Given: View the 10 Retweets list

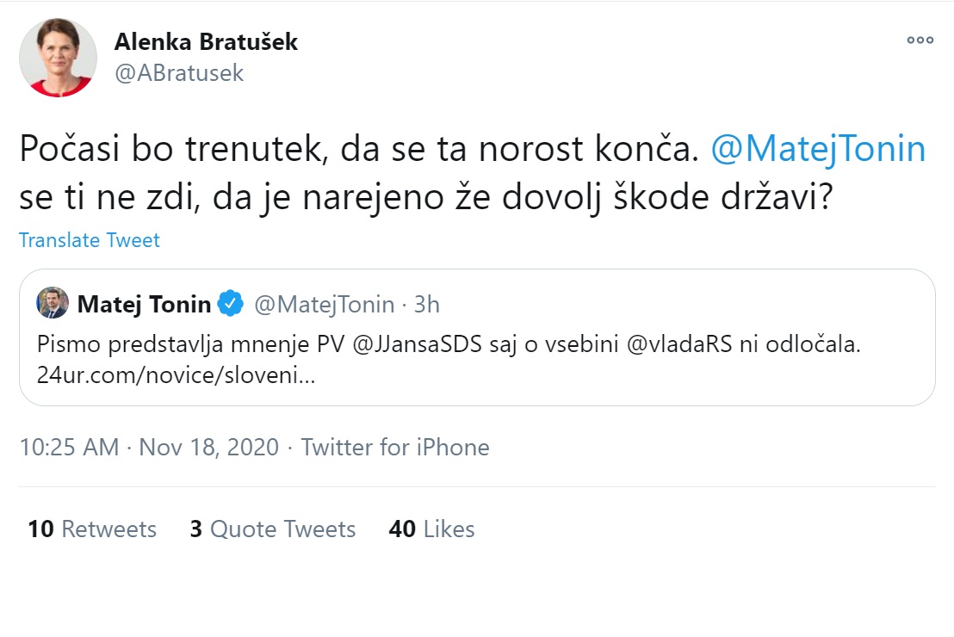Looking at the screenshot, I should pos(92,529).
